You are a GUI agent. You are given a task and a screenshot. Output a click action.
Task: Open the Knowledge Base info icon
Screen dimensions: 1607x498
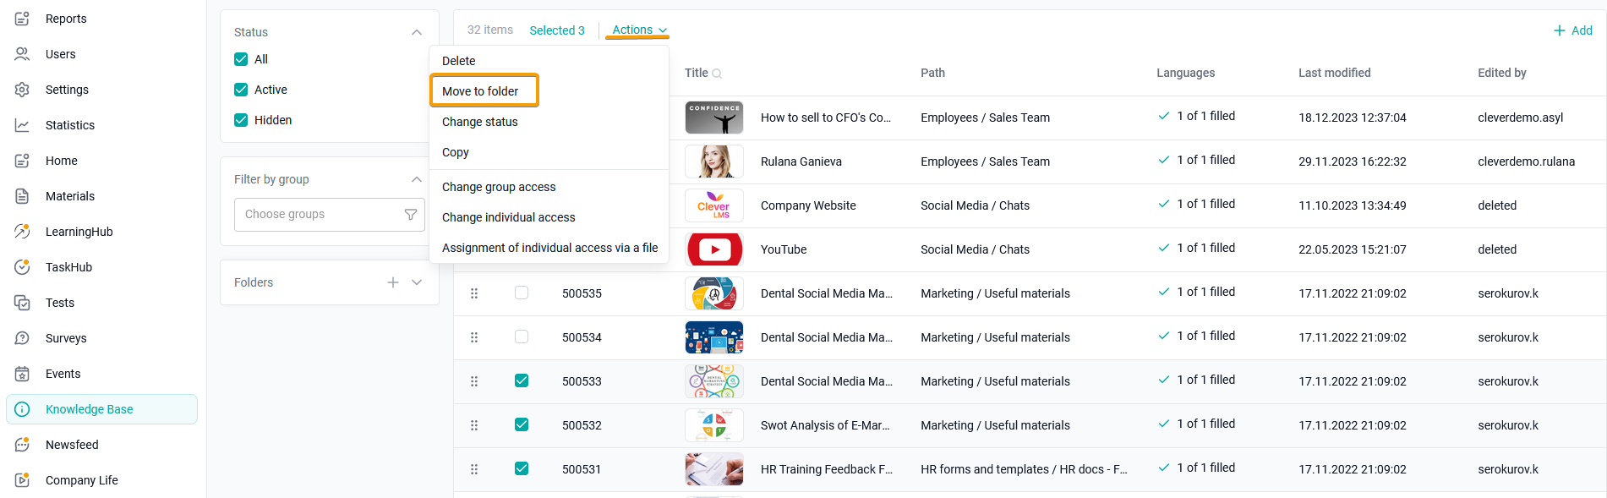click(23, 409)
